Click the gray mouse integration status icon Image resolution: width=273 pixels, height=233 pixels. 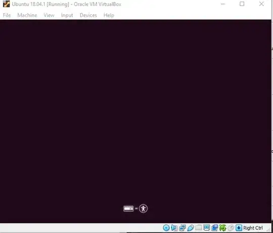coord(231,227)
